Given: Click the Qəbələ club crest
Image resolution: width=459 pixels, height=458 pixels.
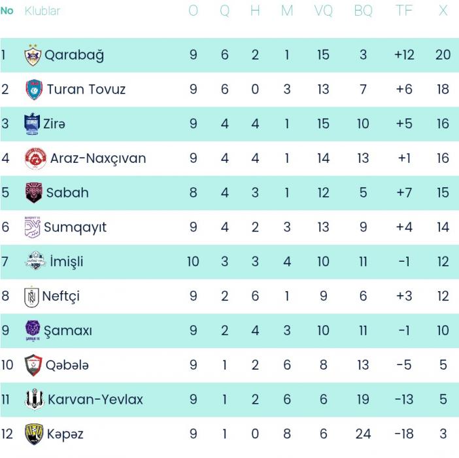Looking at the screenshot, I should (33, 365).
